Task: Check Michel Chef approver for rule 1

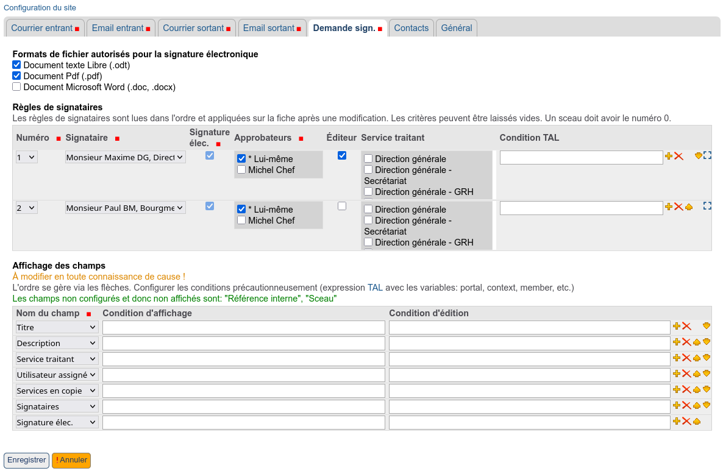Action: pos(241,169)
